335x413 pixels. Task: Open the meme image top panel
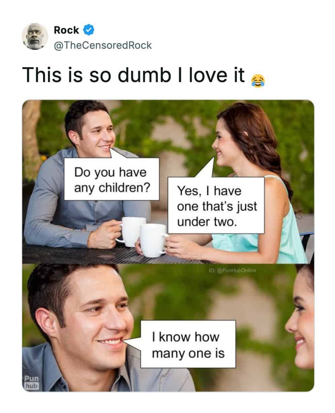coord(168,182)
